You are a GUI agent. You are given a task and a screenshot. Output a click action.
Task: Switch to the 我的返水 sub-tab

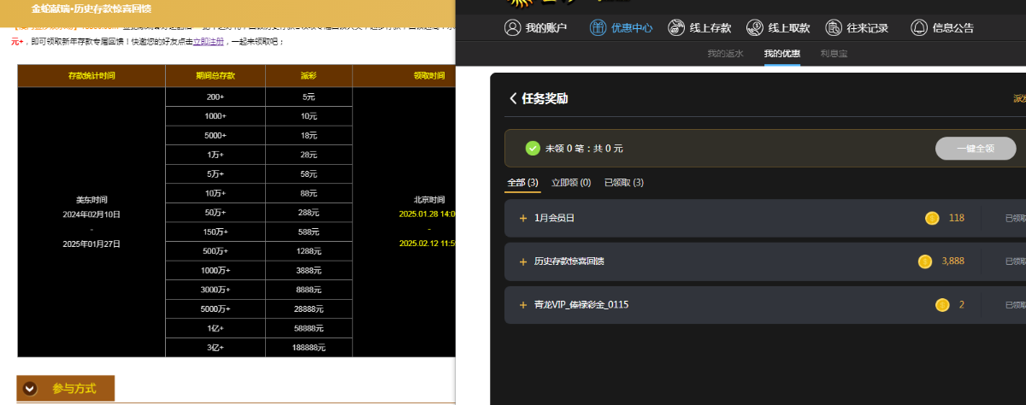[725, 54]
